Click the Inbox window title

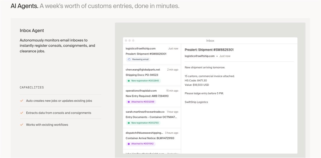coord(210,41)
